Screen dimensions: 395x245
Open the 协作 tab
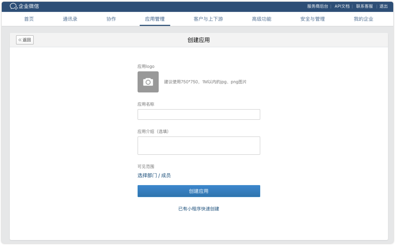point(111,19)
